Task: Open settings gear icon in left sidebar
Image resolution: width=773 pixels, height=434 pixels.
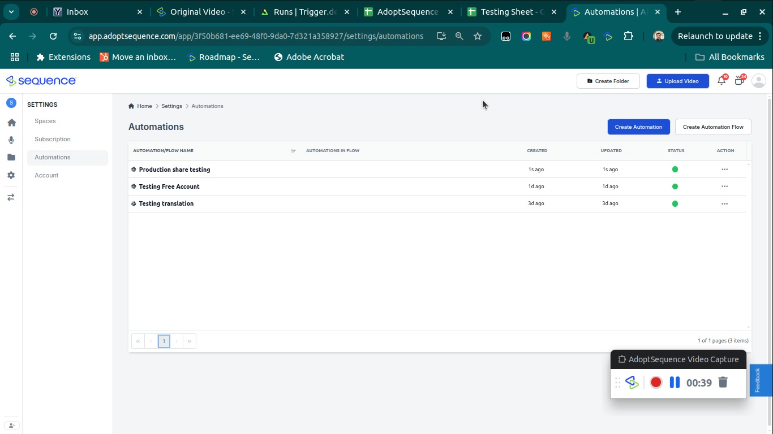Action: [x=11, y=176]
